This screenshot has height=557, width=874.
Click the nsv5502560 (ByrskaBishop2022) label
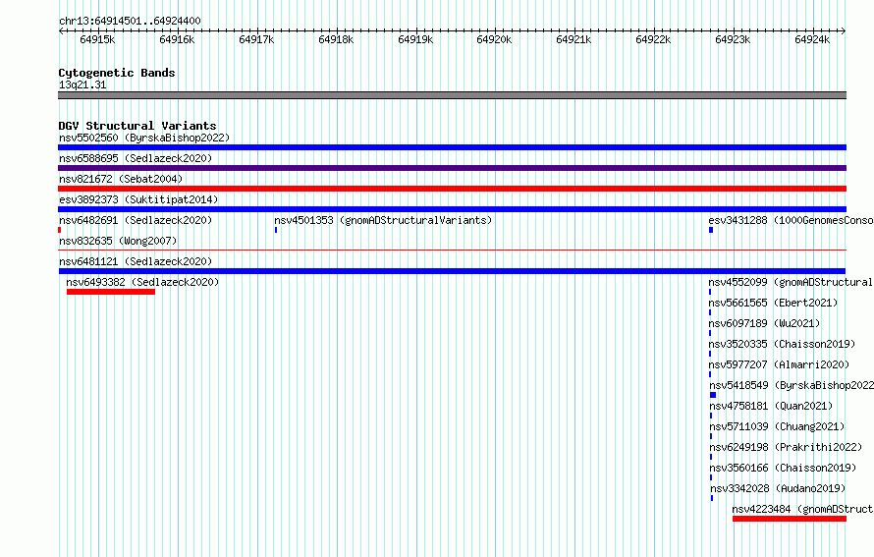click(x=144, y=138)
